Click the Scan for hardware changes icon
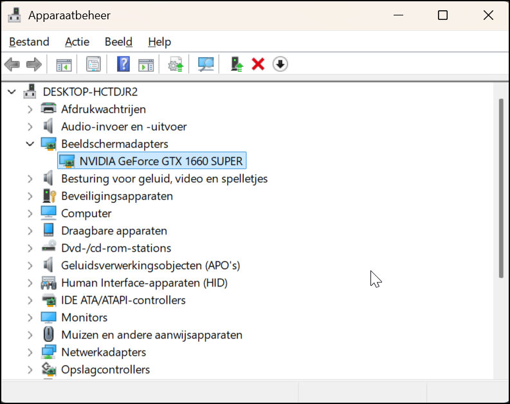Viewport: 510px width, 404px height. point(206,64)
